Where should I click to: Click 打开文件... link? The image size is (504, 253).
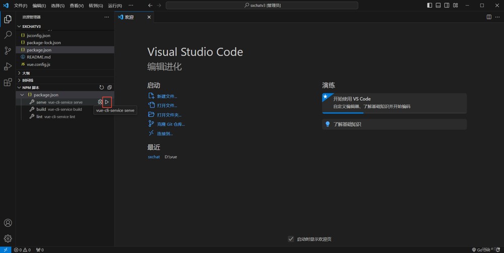[x=163, y=106]
